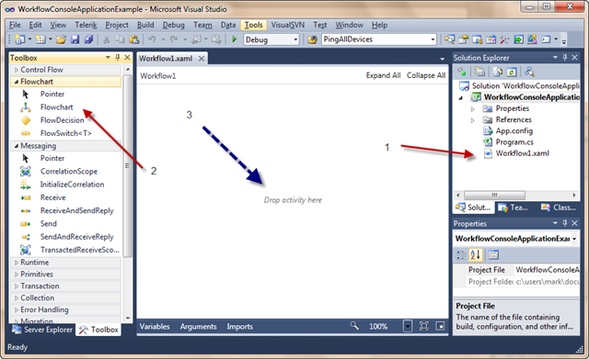Screen dimensions: 589x359
Task: Open the Tools menu
Action: coord(254,25)
